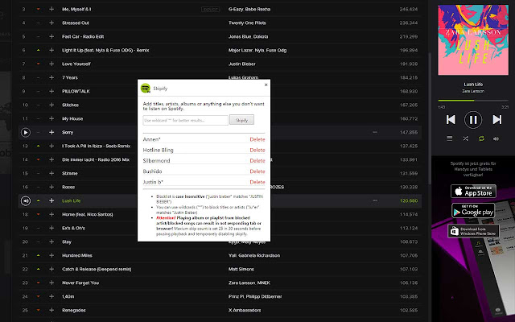Add Stressed Out to library
515x322 pixels.
pos(51,23)
